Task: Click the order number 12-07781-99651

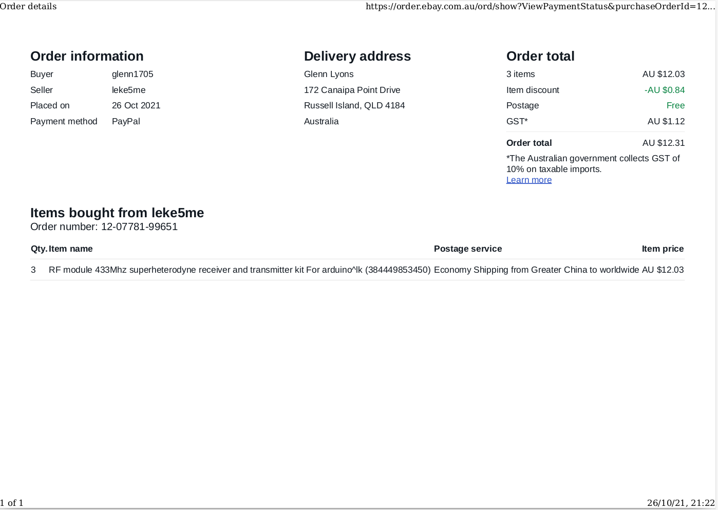Action: (x=139, y=226)
